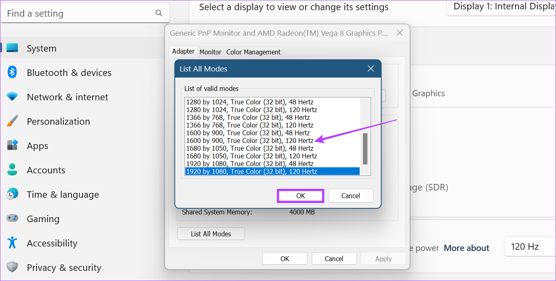
Task: Click the 4000 MB shared memory value
Action: 302,212
